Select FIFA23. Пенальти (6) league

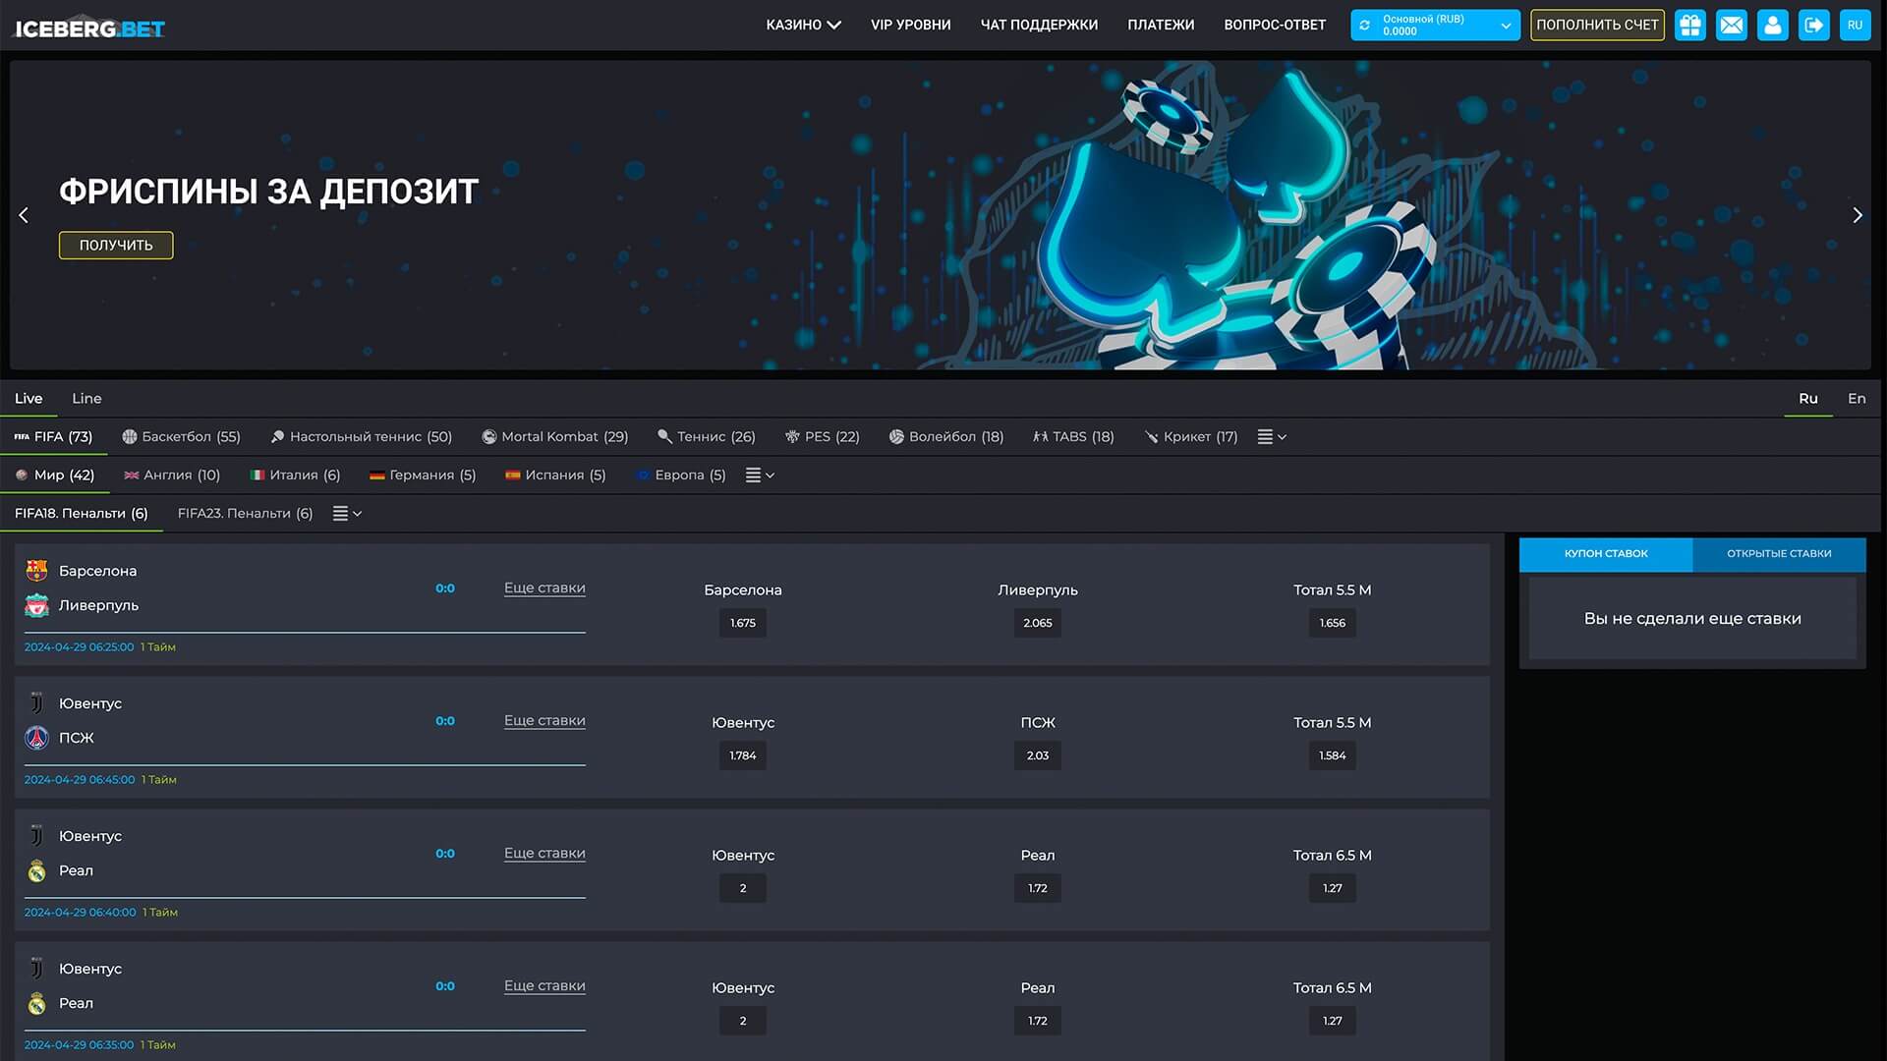click(245, 514)
